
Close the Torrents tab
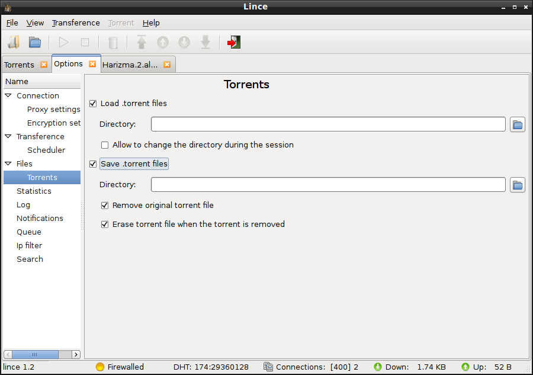pos(44,65)
